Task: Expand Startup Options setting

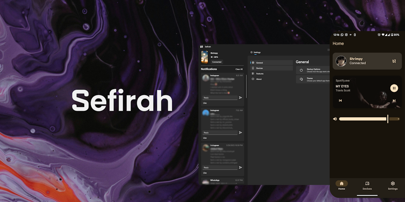Action: click(x=313, y=70)
